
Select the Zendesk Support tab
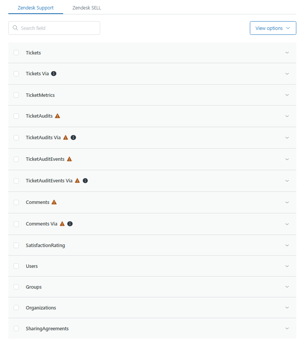pyautogui.click(x=36, y=8)
